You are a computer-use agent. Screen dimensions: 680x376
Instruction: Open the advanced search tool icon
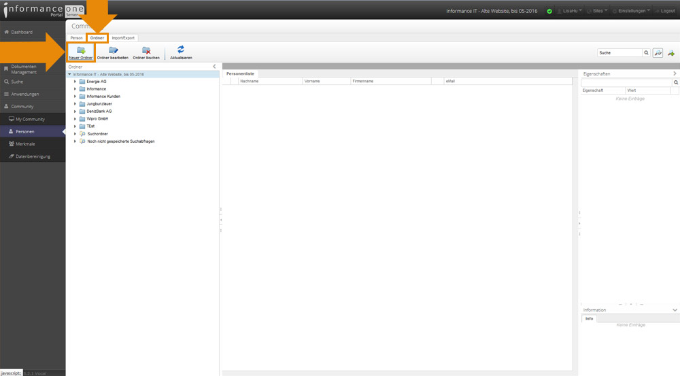658,53
